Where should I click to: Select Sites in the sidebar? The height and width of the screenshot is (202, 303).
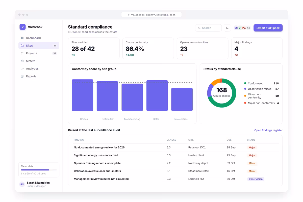tap(39, 46)
